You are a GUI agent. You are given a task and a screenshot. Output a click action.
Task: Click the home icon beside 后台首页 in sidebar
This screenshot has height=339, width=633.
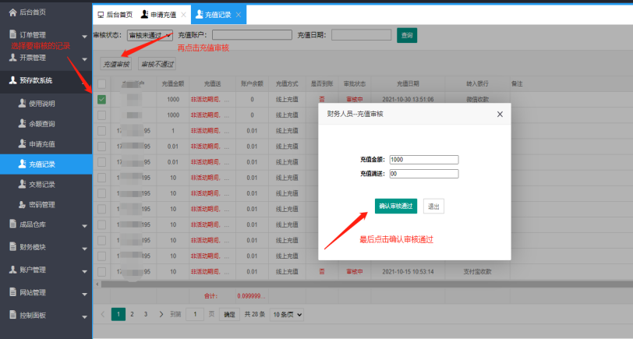pyautogui.click(x=12, y=12)
